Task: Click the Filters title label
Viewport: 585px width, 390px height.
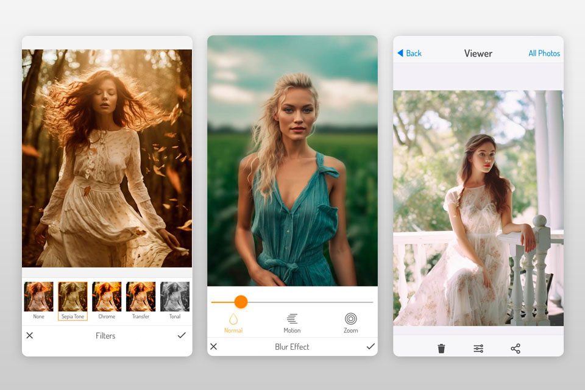Action: [x=105, y=336]
